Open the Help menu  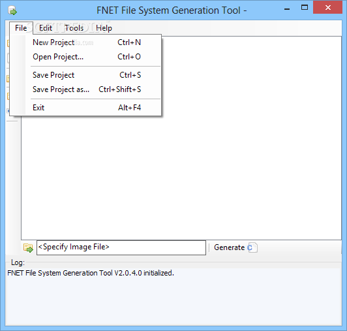click(104, 28)
